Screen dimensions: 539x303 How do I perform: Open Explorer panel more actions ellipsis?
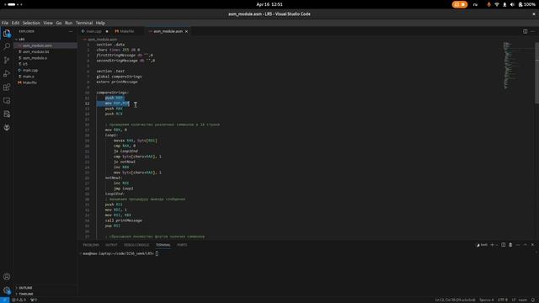[x=71, y=31]
